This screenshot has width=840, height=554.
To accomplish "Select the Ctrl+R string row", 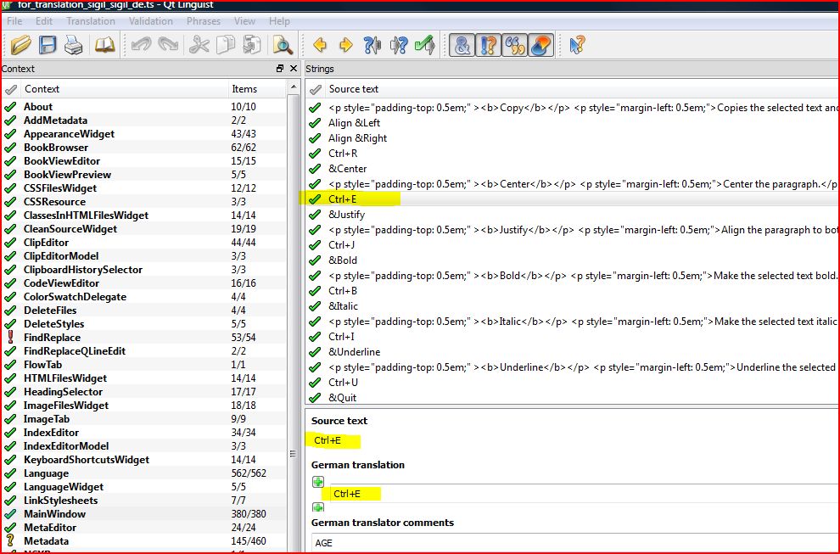I will [x=572, y=154].
